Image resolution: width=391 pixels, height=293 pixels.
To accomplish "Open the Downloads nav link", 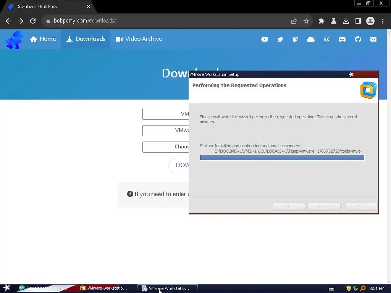I will tap(86, 39).
